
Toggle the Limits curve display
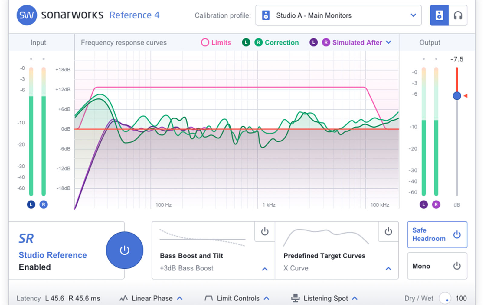[205, 42]
